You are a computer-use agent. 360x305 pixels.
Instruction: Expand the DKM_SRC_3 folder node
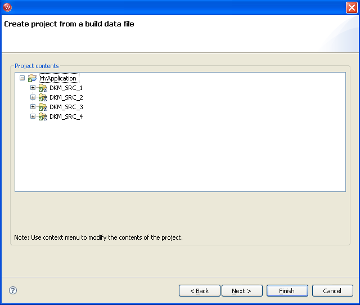click(33, 107)
